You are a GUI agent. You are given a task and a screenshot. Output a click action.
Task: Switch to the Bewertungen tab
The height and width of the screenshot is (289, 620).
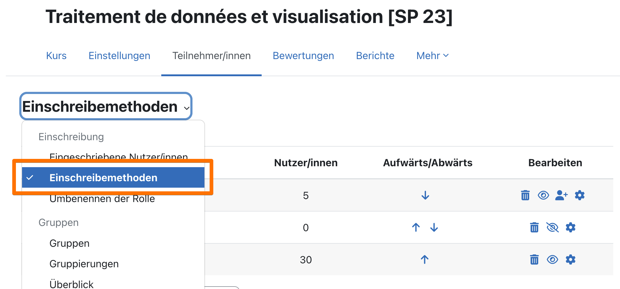click(x=303, y=56)
